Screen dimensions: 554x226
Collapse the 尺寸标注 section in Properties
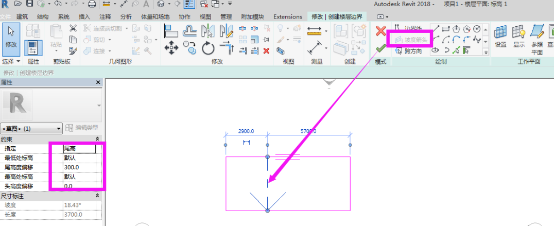click(98, 196)
